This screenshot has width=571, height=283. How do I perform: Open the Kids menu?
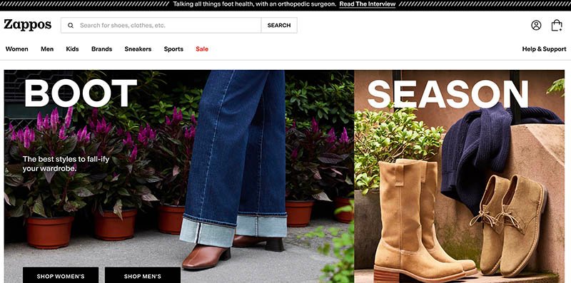click(72, 49)
